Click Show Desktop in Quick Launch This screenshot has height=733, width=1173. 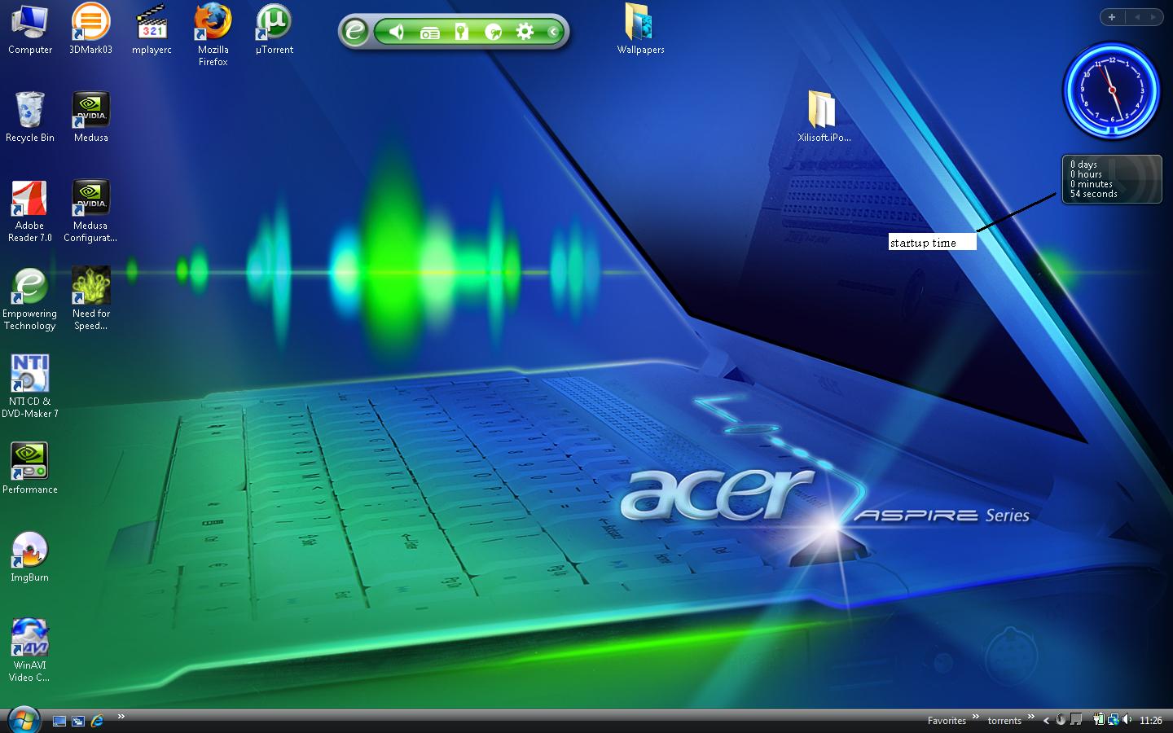pos(59,721)
